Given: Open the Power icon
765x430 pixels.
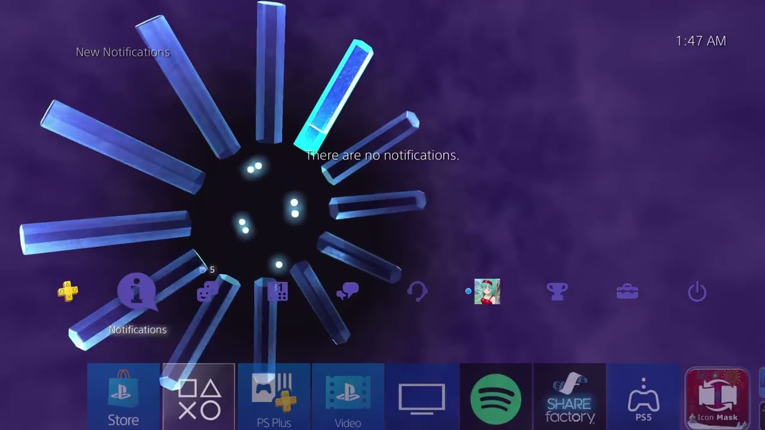Looking at the screenshot, I should pos(697,292).
